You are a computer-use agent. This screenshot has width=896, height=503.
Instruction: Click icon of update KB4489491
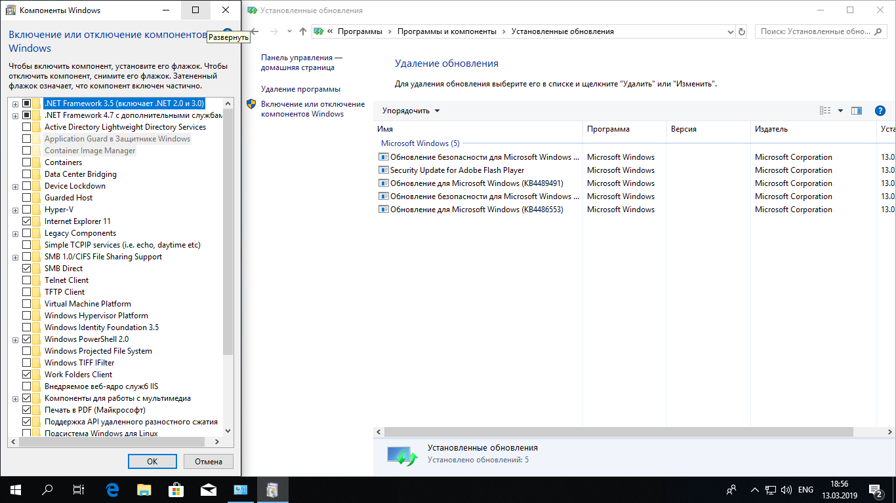coord(384,183)
